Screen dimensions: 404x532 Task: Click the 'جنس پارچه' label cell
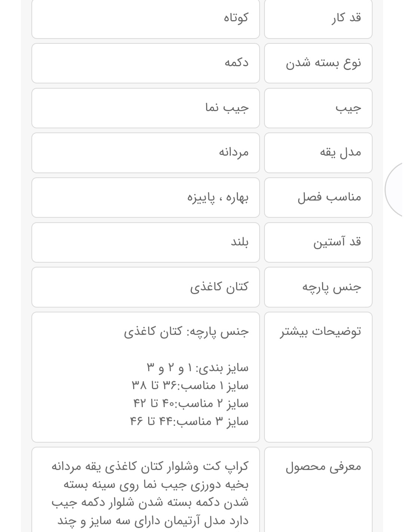318,287
